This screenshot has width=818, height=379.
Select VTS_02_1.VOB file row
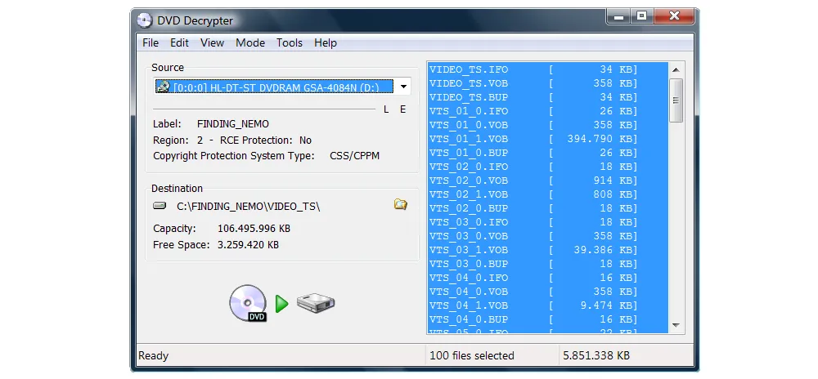click(x=548, y=194)
